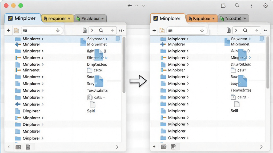Switch to the left pane's Minplorer tab
The height and width of the screenshot is (153, 273).
(x=23, y=18)
